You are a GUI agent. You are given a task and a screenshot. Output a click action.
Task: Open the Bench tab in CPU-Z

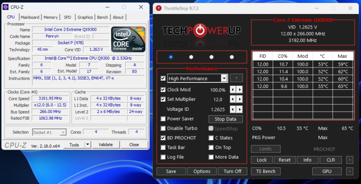click(102, 17)
